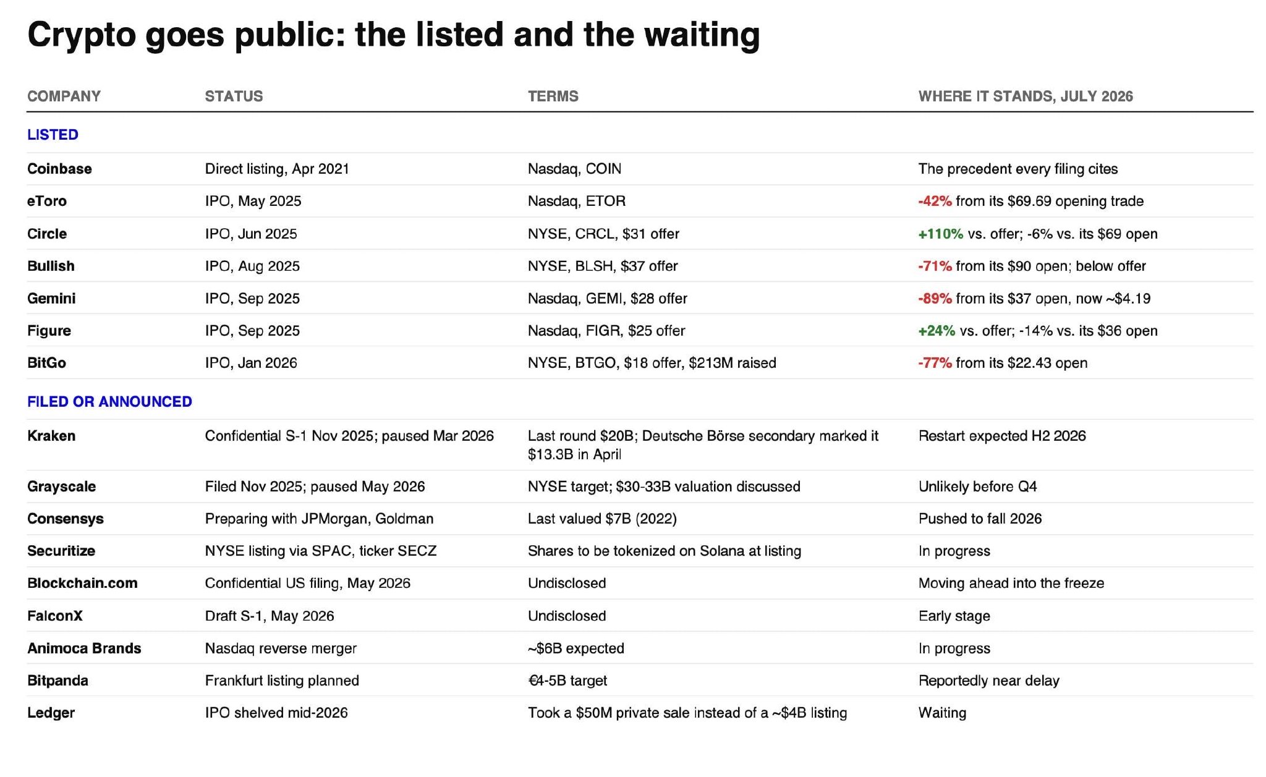Screen dimensions: 1266x777
Task: Select BitGo's terms cell with $213M raised
Action: tap(652, 363)
